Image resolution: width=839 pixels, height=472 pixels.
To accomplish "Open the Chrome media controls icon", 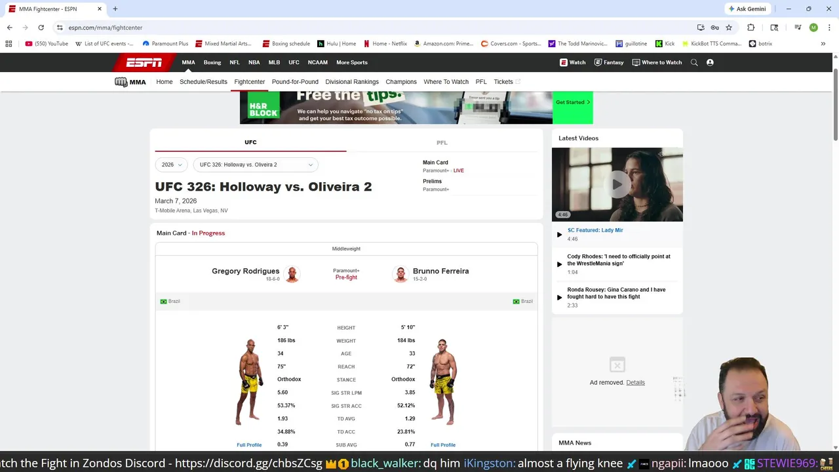I will pyautogui.click(x=797, y=28).
